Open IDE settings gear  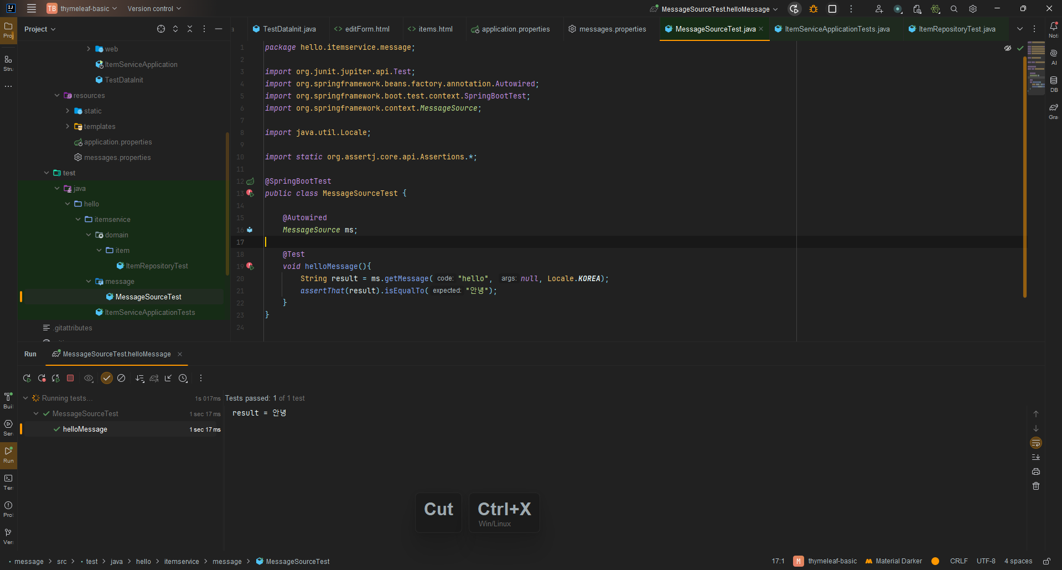pos(973,9)
